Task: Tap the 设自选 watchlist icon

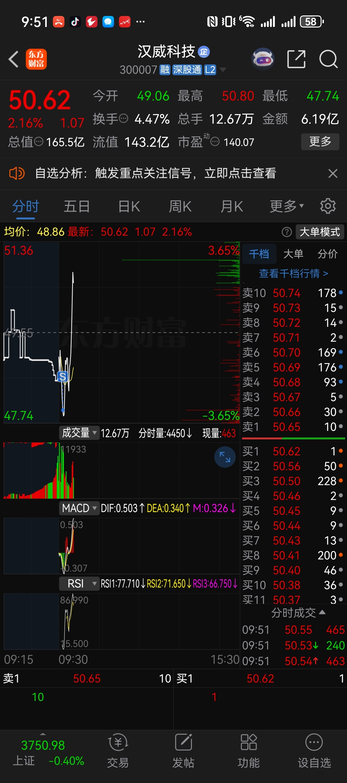Action: point(314,751)
